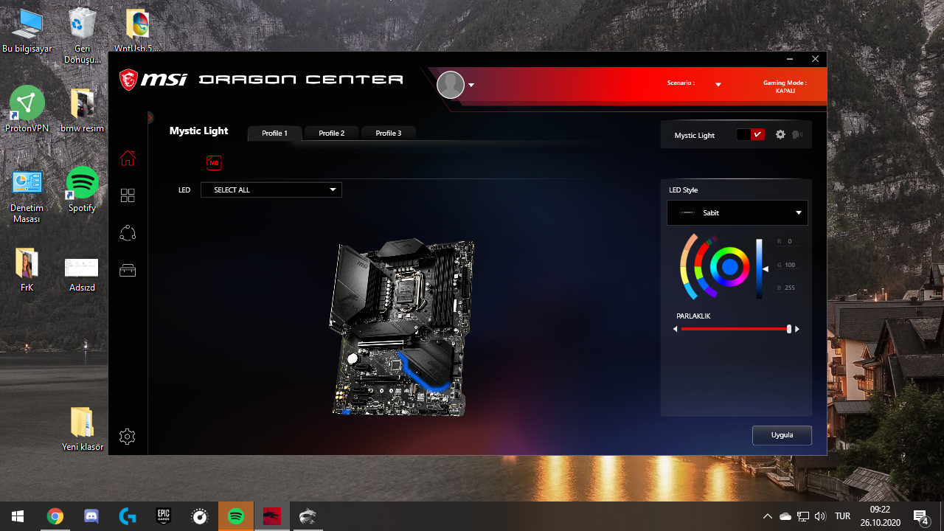
Task: Click the user profile avatar
Action: [451, 85]
